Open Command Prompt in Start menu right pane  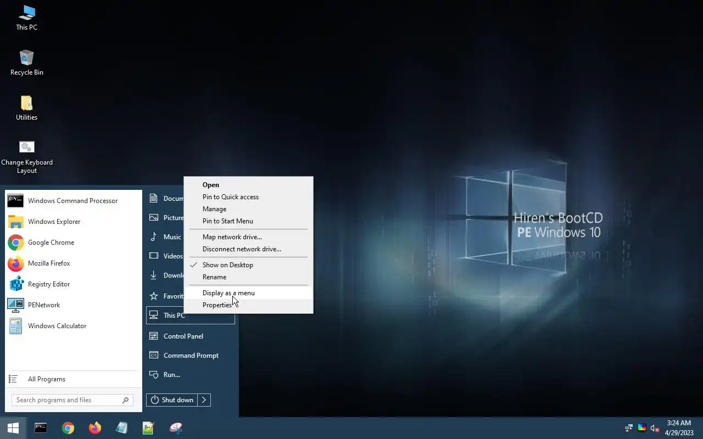click(x=191, y=356)
